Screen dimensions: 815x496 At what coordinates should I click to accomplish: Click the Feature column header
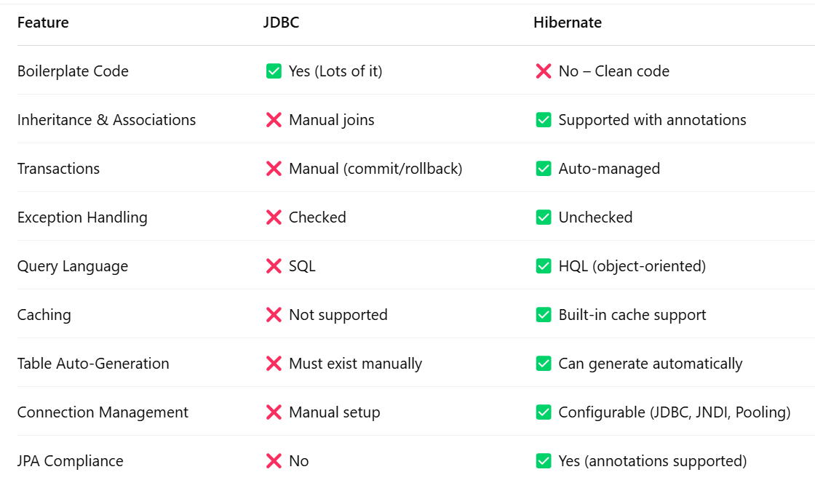[x=43, y=23]
